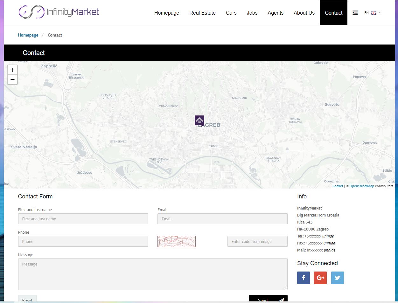Click the Facebook social icon
Image resolution: width=398 pixels, height=303 pixels.
click(x=303, y=278)
